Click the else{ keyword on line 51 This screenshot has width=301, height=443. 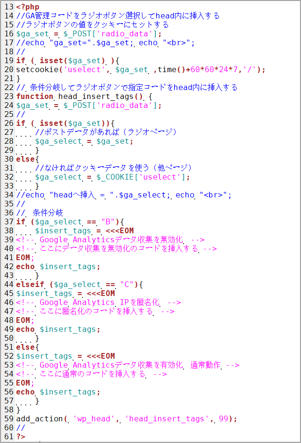tap(27, 347)
